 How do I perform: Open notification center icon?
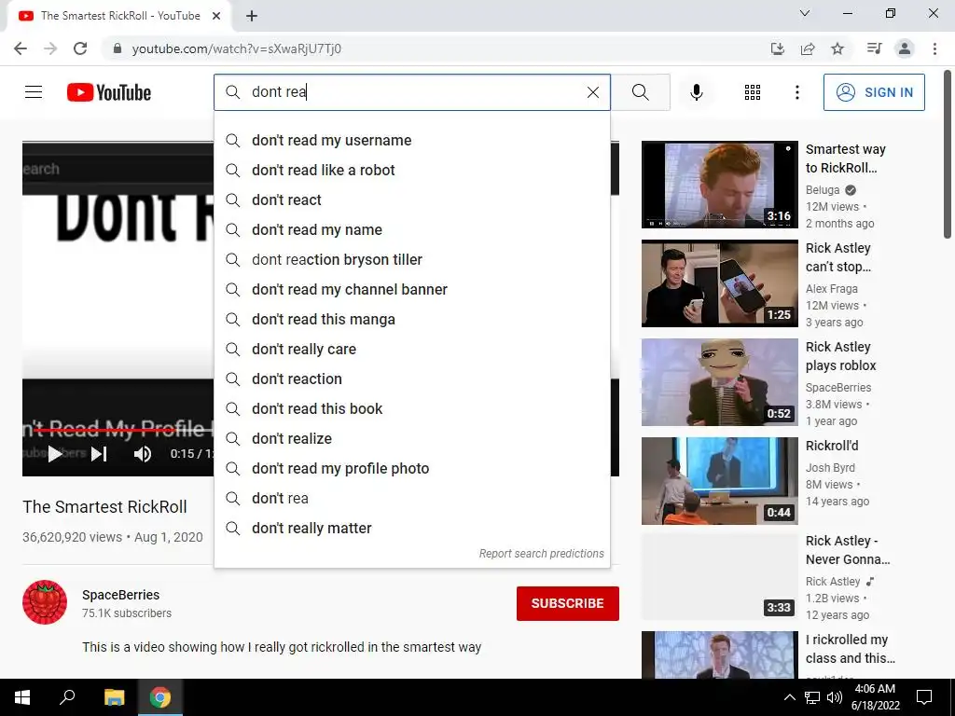pyautogui.click(x=924, y=697)
